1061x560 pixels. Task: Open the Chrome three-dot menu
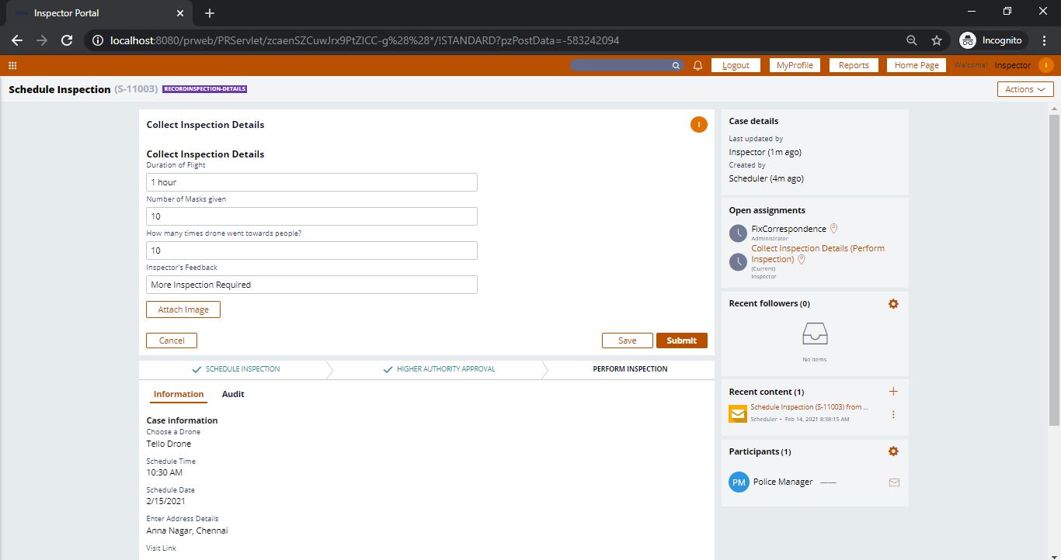pos(1045,40)
